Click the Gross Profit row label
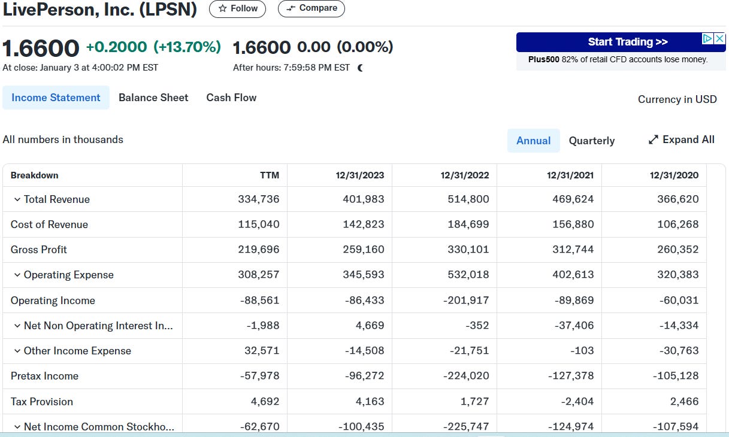Viewport: 729px width, 437px height. (x=39, y=250)
